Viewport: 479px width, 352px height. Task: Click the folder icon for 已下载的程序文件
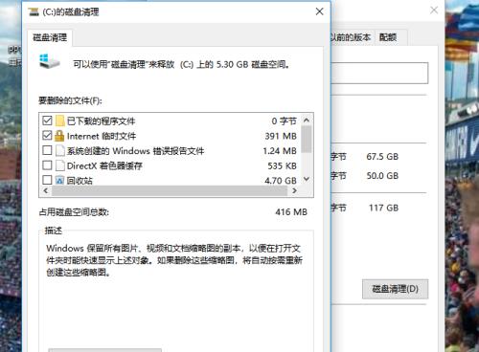[59, 121]
